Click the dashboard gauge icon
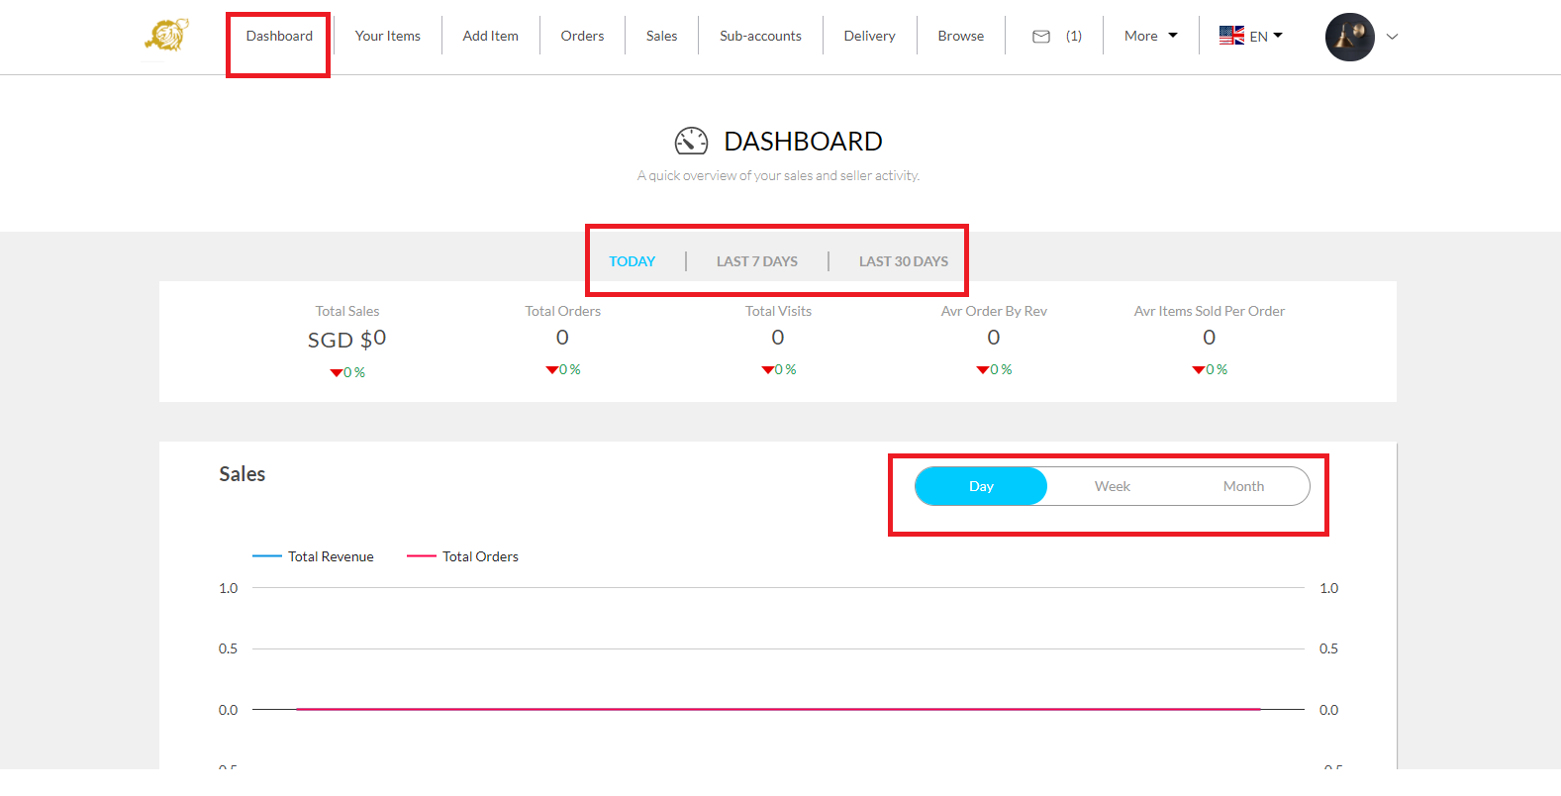 [691, 142]
